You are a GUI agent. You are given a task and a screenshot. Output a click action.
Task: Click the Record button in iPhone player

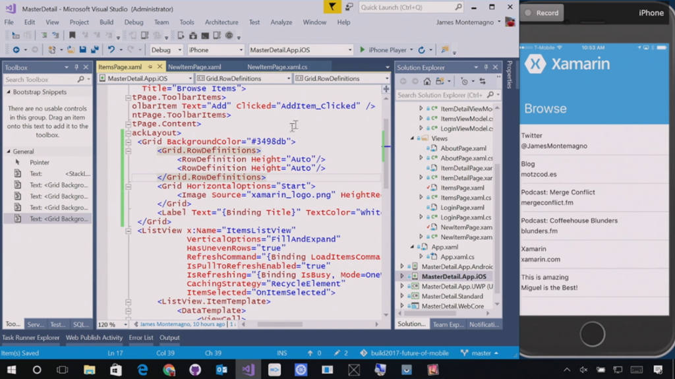[542, 13]
